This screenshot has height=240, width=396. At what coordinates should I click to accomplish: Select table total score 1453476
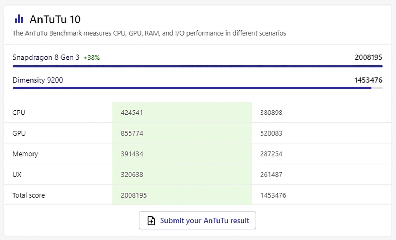[273, 195]
